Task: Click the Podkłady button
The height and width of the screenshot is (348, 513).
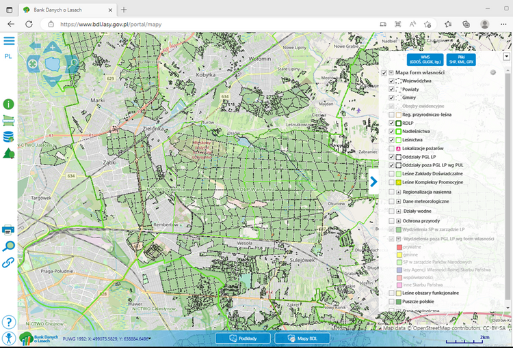Action: [x=243, y=338]
